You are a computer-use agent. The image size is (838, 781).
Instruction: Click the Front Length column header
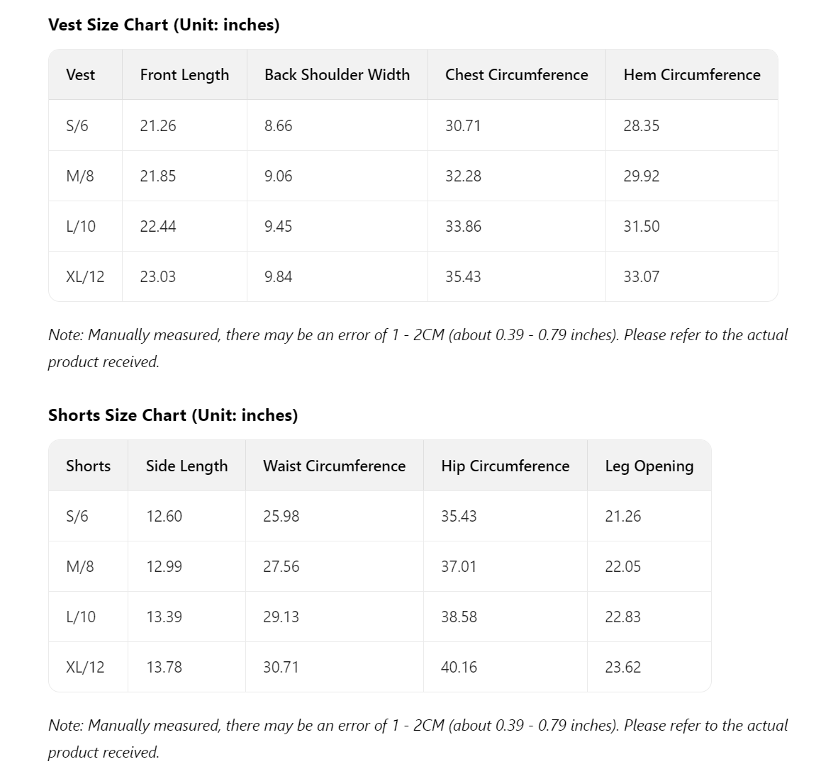coord(184,74)
